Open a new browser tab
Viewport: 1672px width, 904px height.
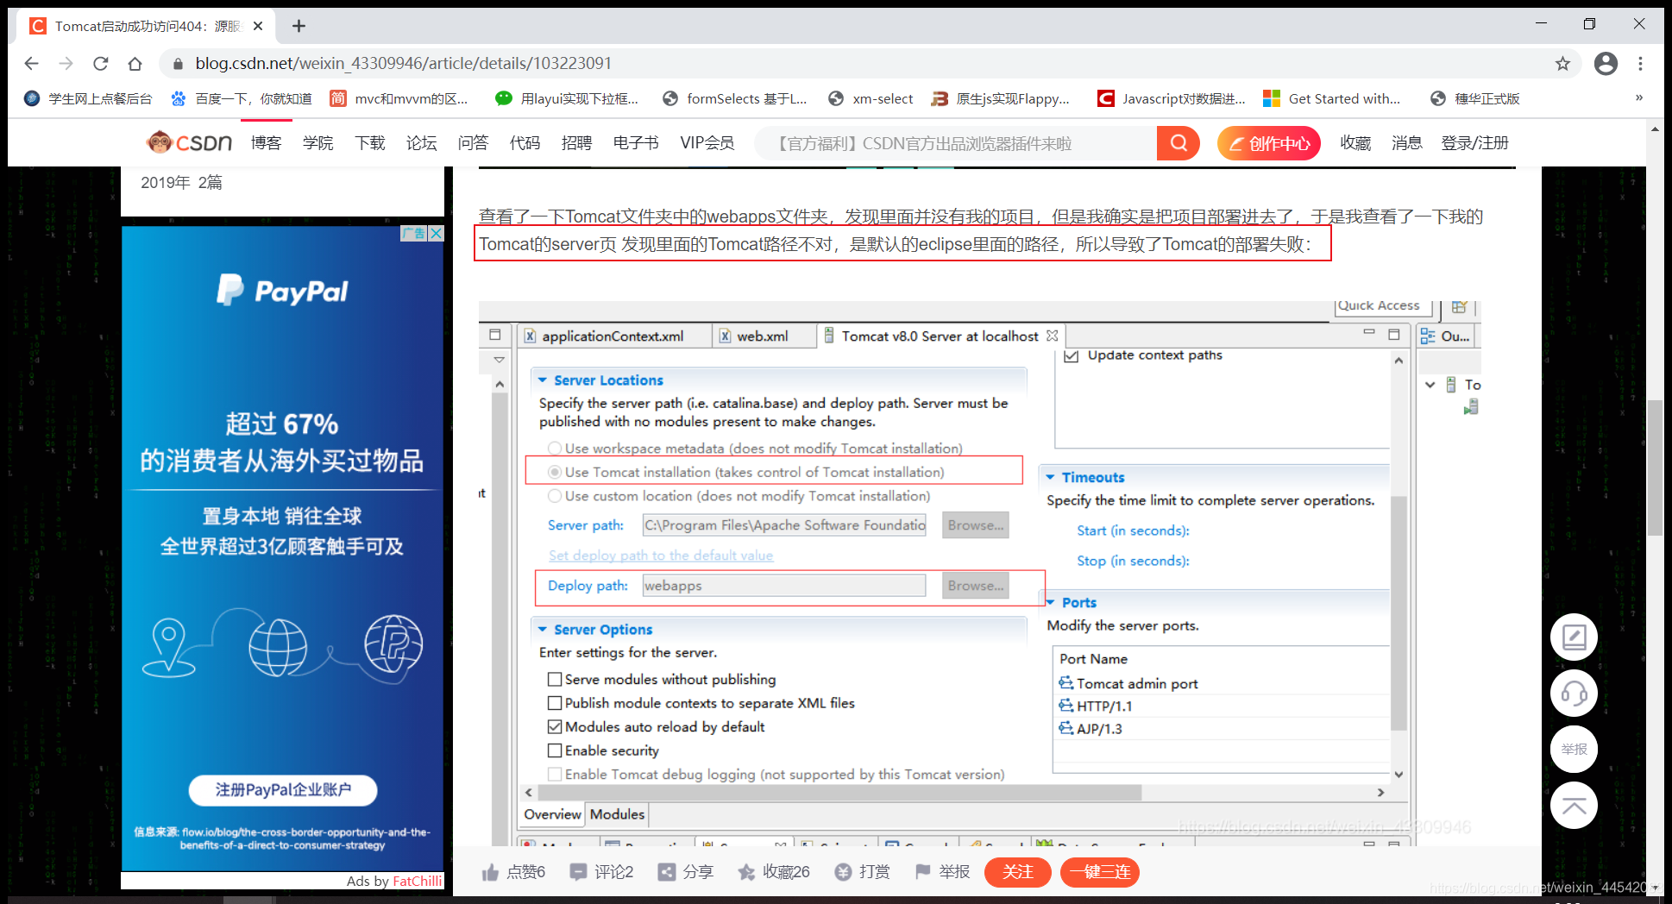(x=299, y=26)
